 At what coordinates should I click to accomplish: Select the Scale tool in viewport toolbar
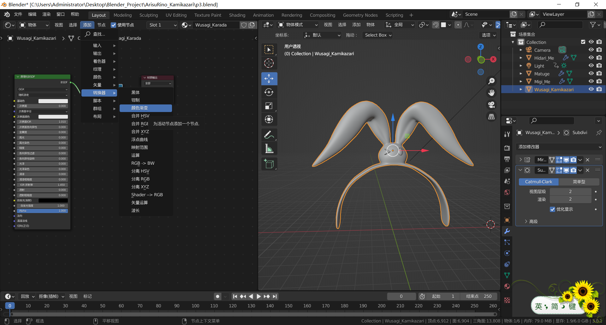269,106
